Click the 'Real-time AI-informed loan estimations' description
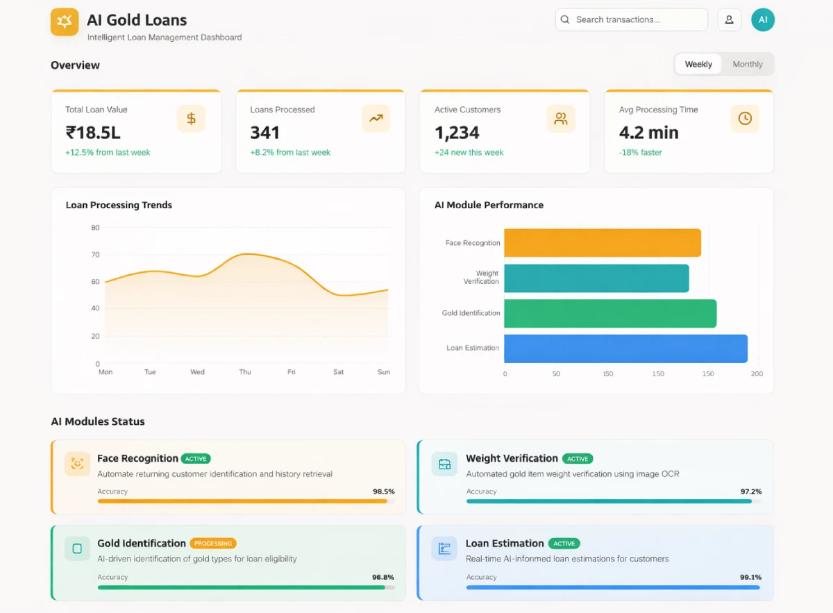The width and height of the screenshot is (833, 613). click(x=567, y=559)
